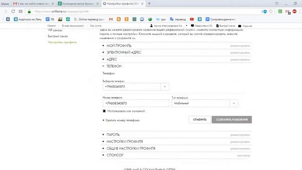
Task: Open the Каталог site menu
Action: pos(51,25)
